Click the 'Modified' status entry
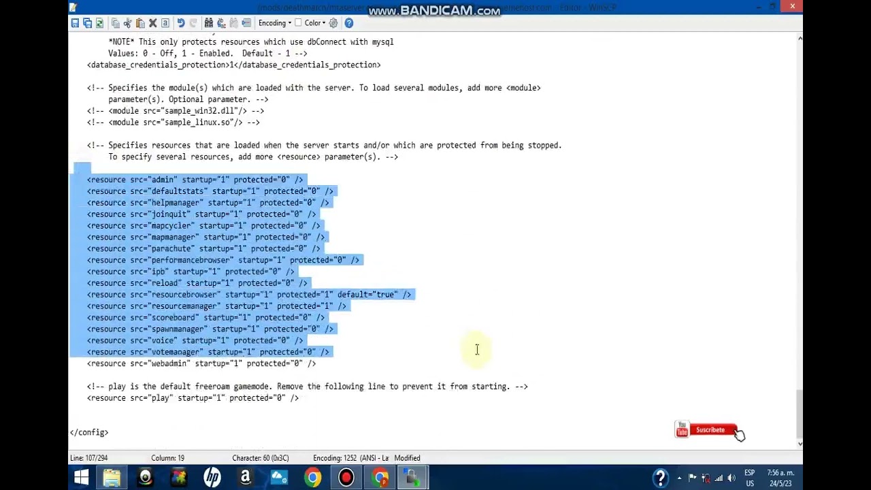The image size is (871, 490). coord(408,458)
